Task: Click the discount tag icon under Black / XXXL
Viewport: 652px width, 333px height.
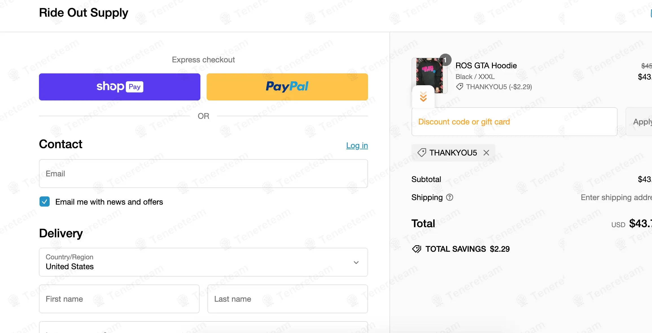Action: coord(460,87)
